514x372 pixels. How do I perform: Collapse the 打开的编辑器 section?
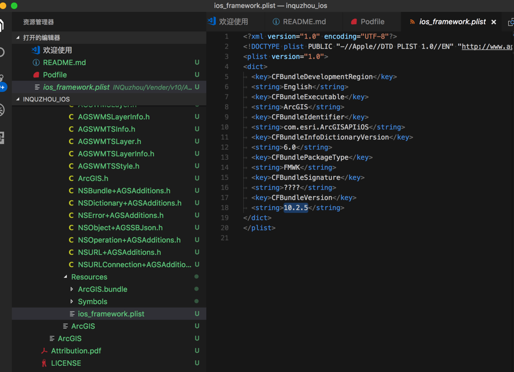[18, 38]
